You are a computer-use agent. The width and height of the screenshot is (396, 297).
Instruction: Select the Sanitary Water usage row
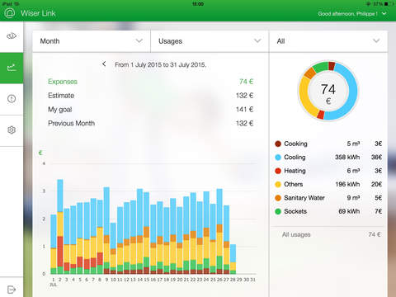pyautogui.click(x=328, y=198)
